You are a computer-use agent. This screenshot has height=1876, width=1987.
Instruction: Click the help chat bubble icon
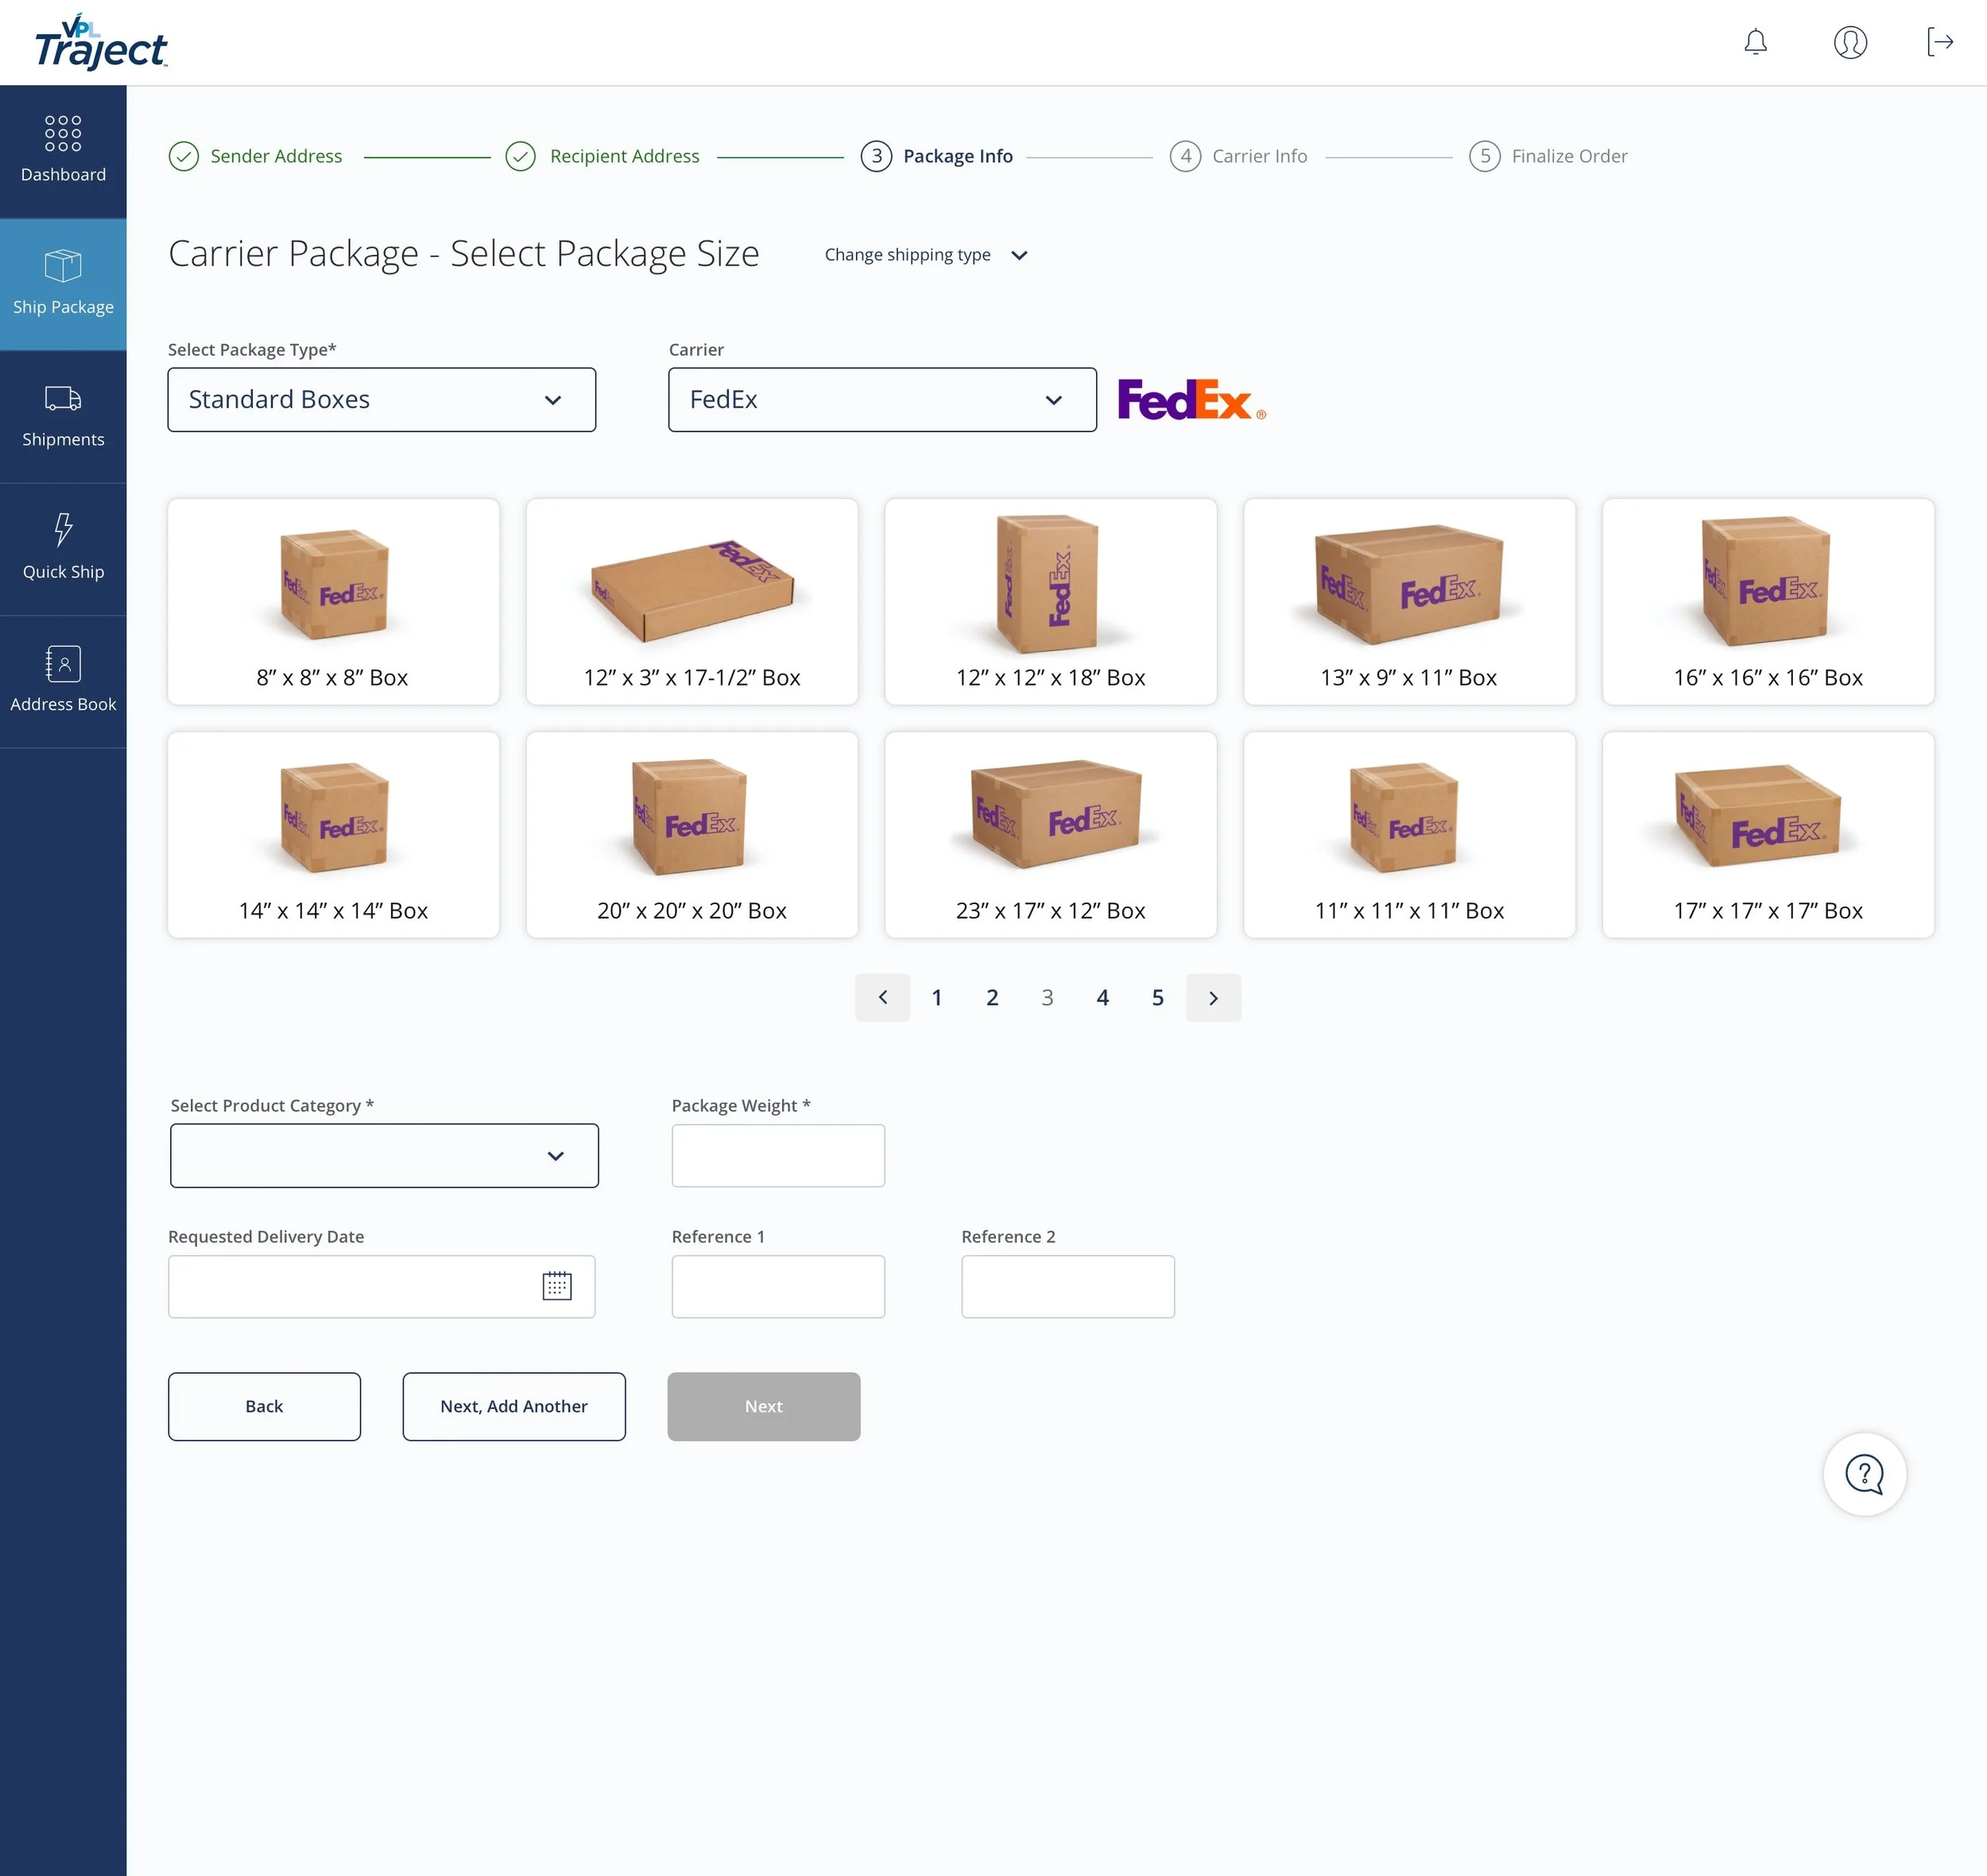[x=1864, y=1474]
